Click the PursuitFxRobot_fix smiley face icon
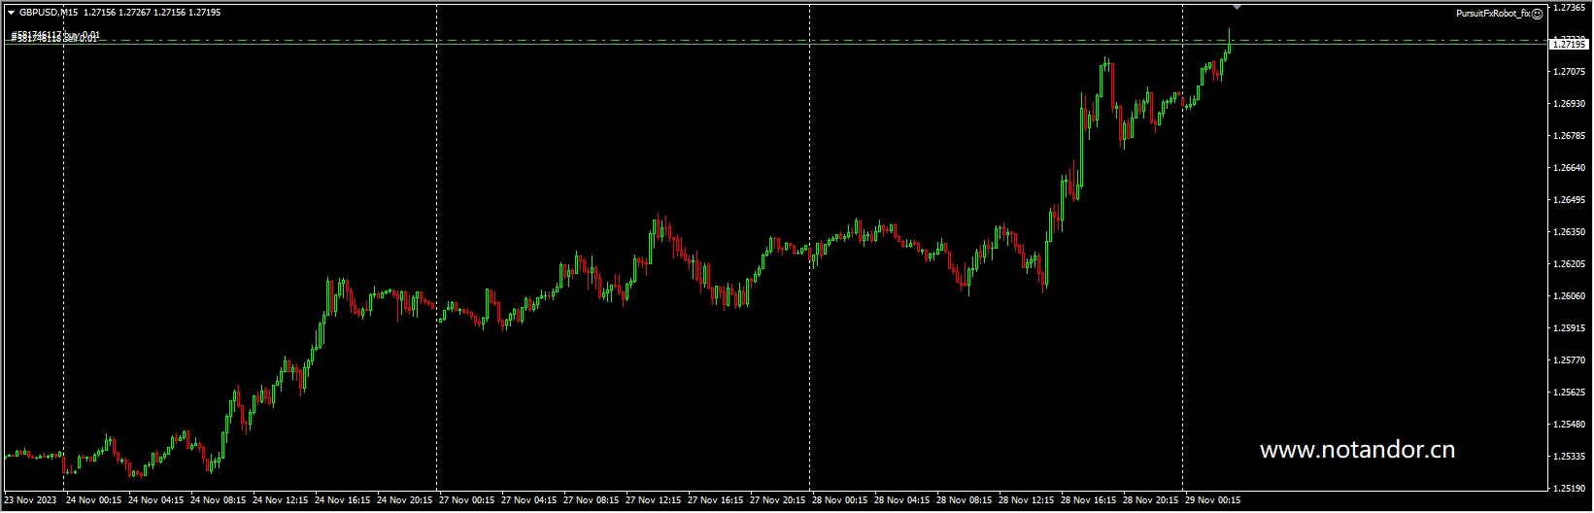 pos(1537,14)
